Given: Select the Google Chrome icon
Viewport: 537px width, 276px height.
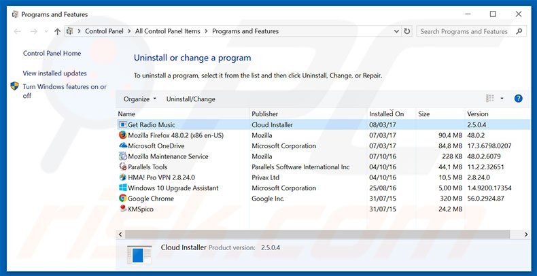Looking at the screenshot, I should (x=122, y=199).
